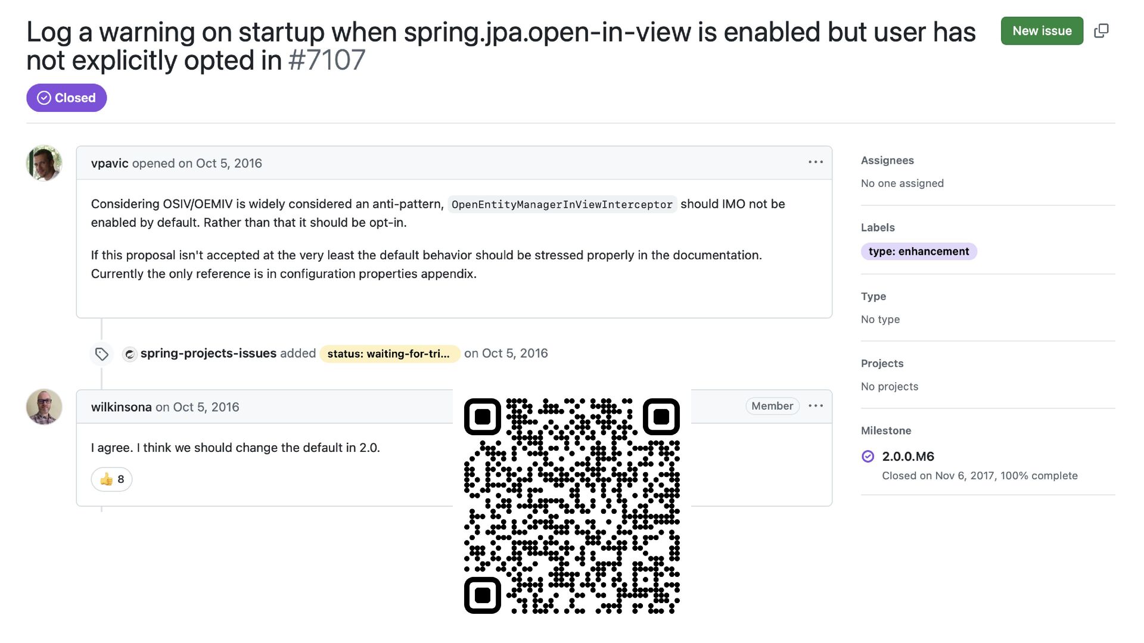Click the Closed status badge

pyautogui.click(x=66, y=98)
